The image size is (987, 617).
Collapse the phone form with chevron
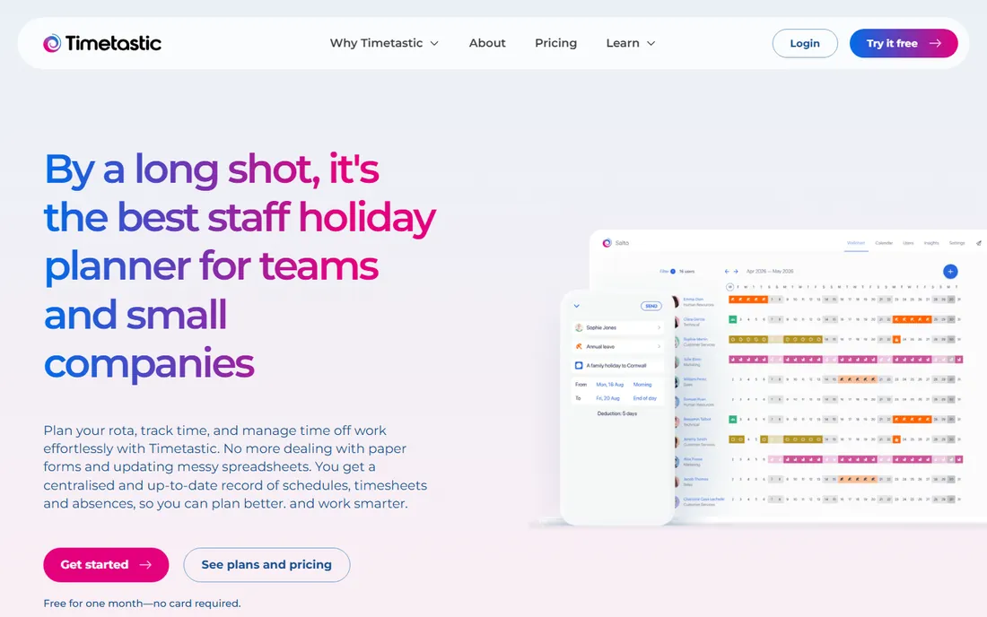point(577,307)
